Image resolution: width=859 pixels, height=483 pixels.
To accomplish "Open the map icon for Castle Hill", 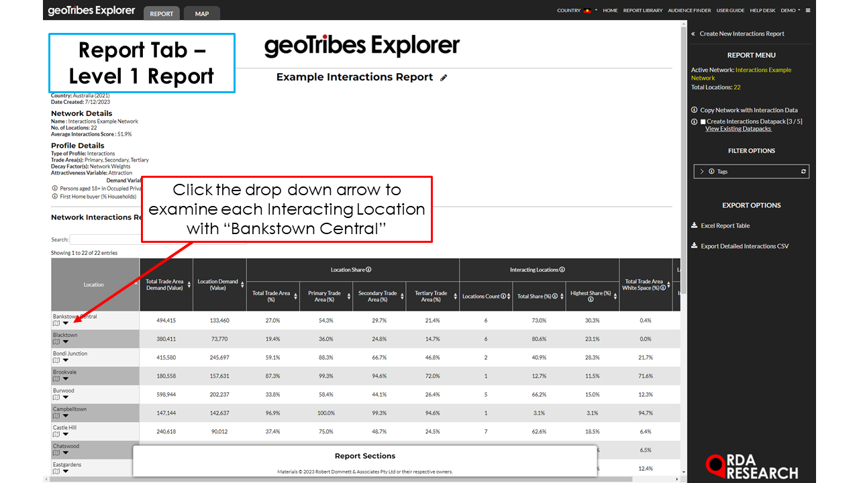I will 56,434.
